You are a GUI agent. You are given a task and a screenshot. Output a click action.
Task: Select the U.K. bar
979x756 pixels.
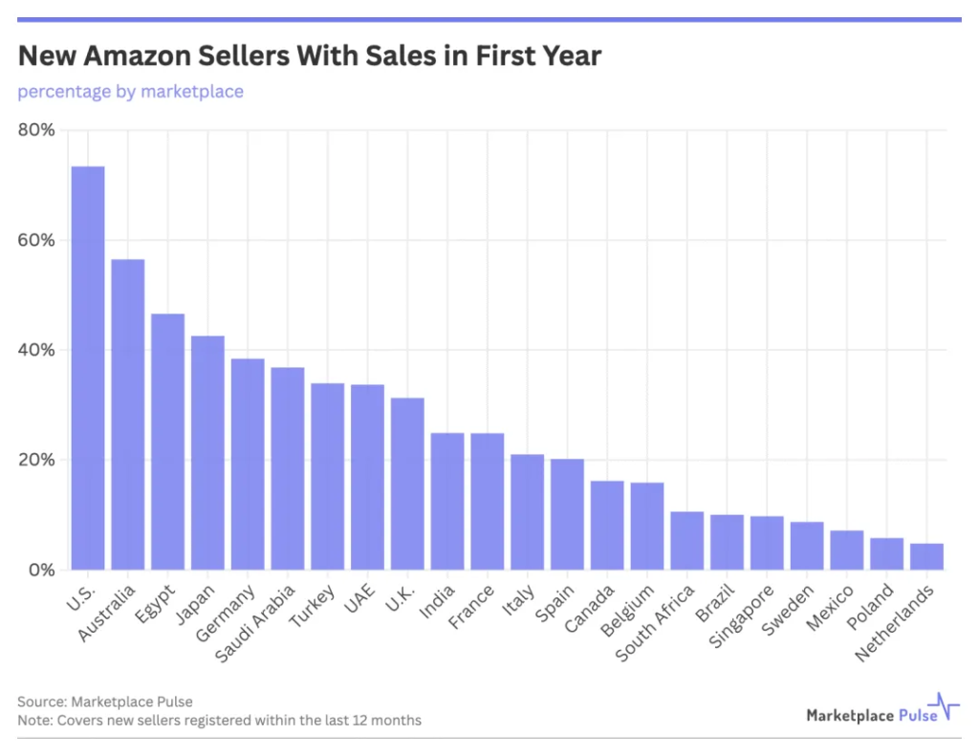click(407, 484)
